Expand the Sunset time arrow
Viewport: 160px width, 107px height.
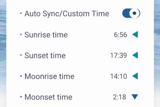point(135,55)
